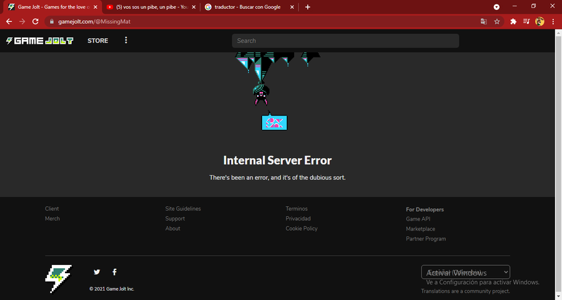The width and height of the screenshot is (562, 300).
Task: Click the scrollbar down arrow
Action: pyautogui.click(x=558, y=296)
